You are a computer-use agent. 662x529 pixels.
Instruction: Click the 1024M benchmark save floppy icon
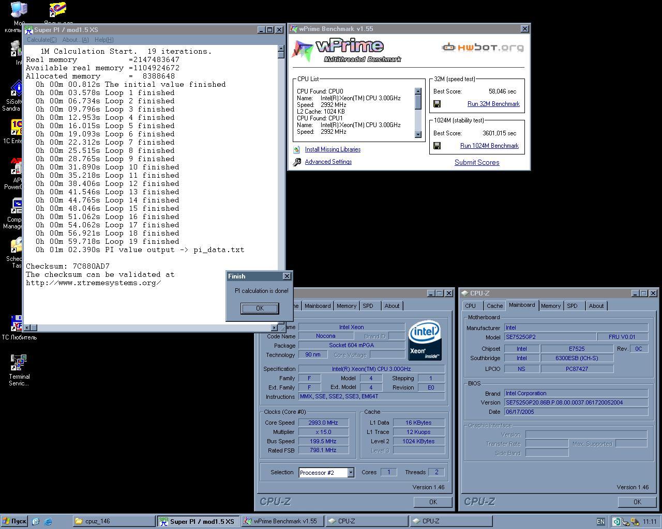pyautogui.click(x=437, y=146)
